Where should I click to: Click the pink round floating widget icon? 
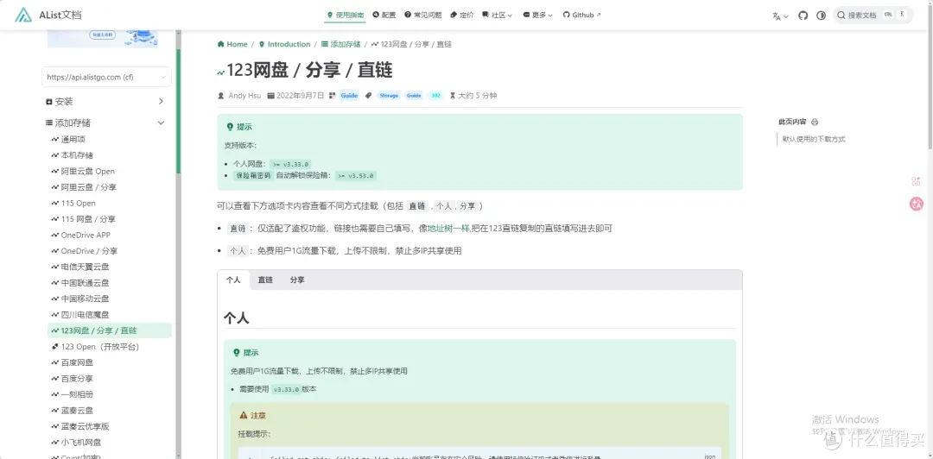917,204
